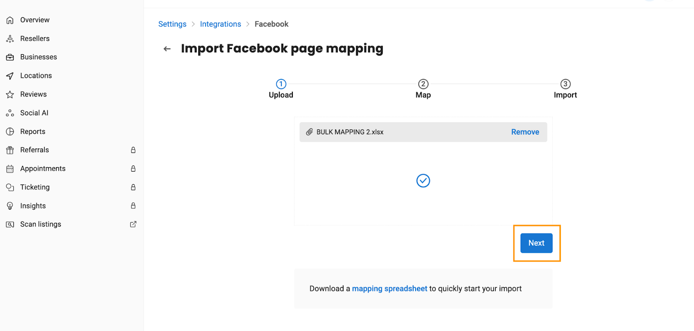
Task: Click step 2 circle for Map
Action: [423, 84]
